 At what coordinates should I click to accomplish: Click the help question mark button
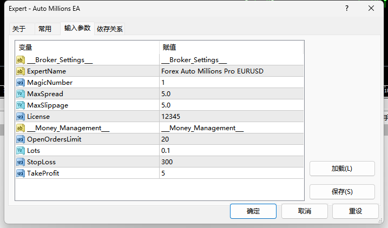347,9
